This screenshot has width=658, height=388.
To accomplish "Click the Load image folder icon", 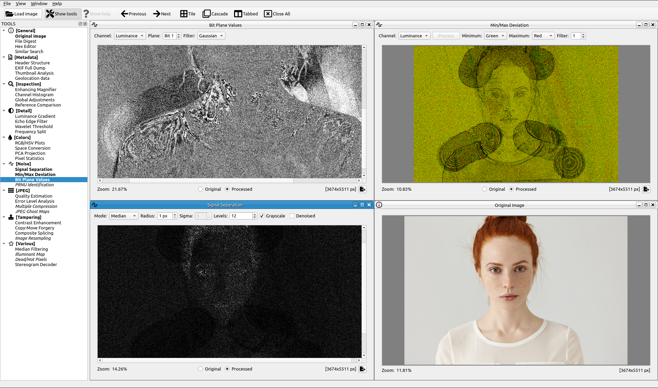I will point(9,14).
